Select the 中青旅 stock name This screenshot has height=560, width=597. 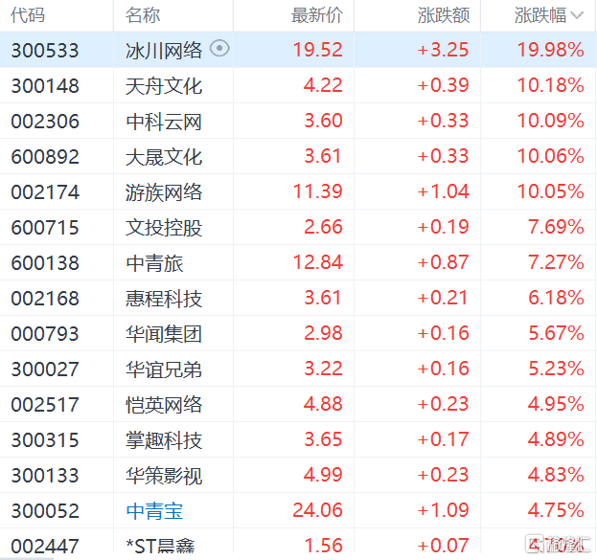pyautogui.click(x=154, y=263)
